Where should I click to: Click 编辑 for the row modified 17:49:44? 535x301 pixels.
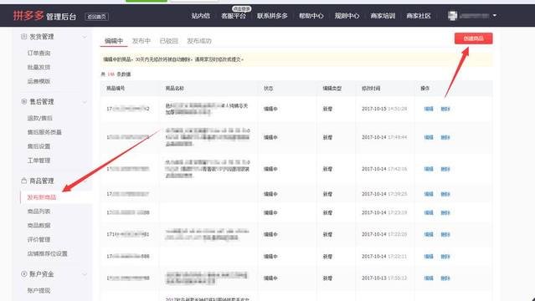pyautogui.click(x=429, y=137)
